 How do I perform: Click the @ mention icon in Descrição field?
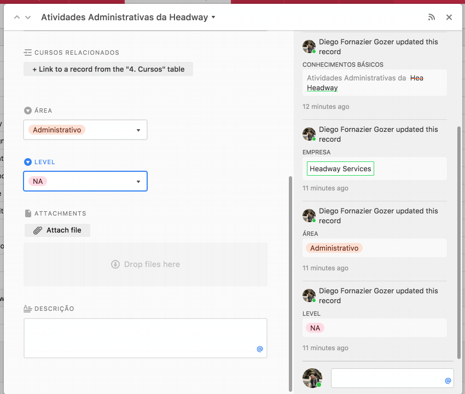(260, 349)
